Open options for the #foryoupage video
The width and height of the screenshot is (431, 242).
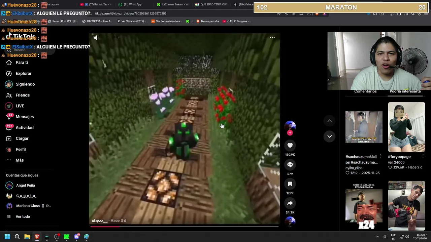point(423,156)
